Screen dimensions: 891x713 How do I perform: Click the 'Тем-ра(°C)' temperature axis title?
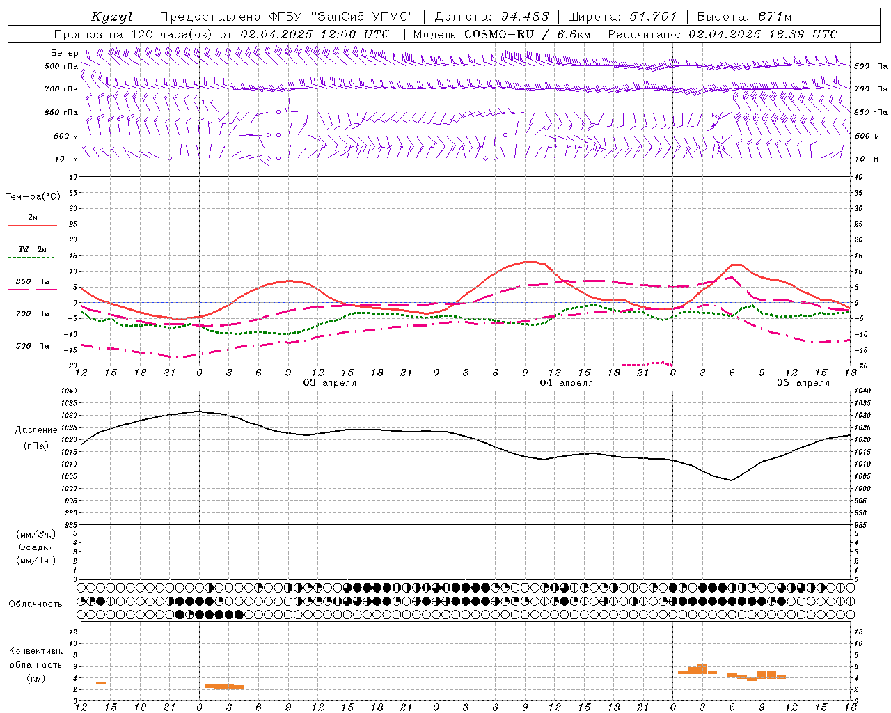pyautogui.click(x=33, y=197)
